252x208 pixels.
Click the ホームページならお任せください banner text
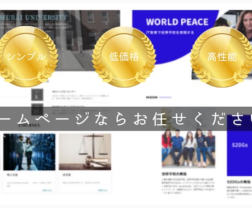pyautogui.click(x=126, y=119)
